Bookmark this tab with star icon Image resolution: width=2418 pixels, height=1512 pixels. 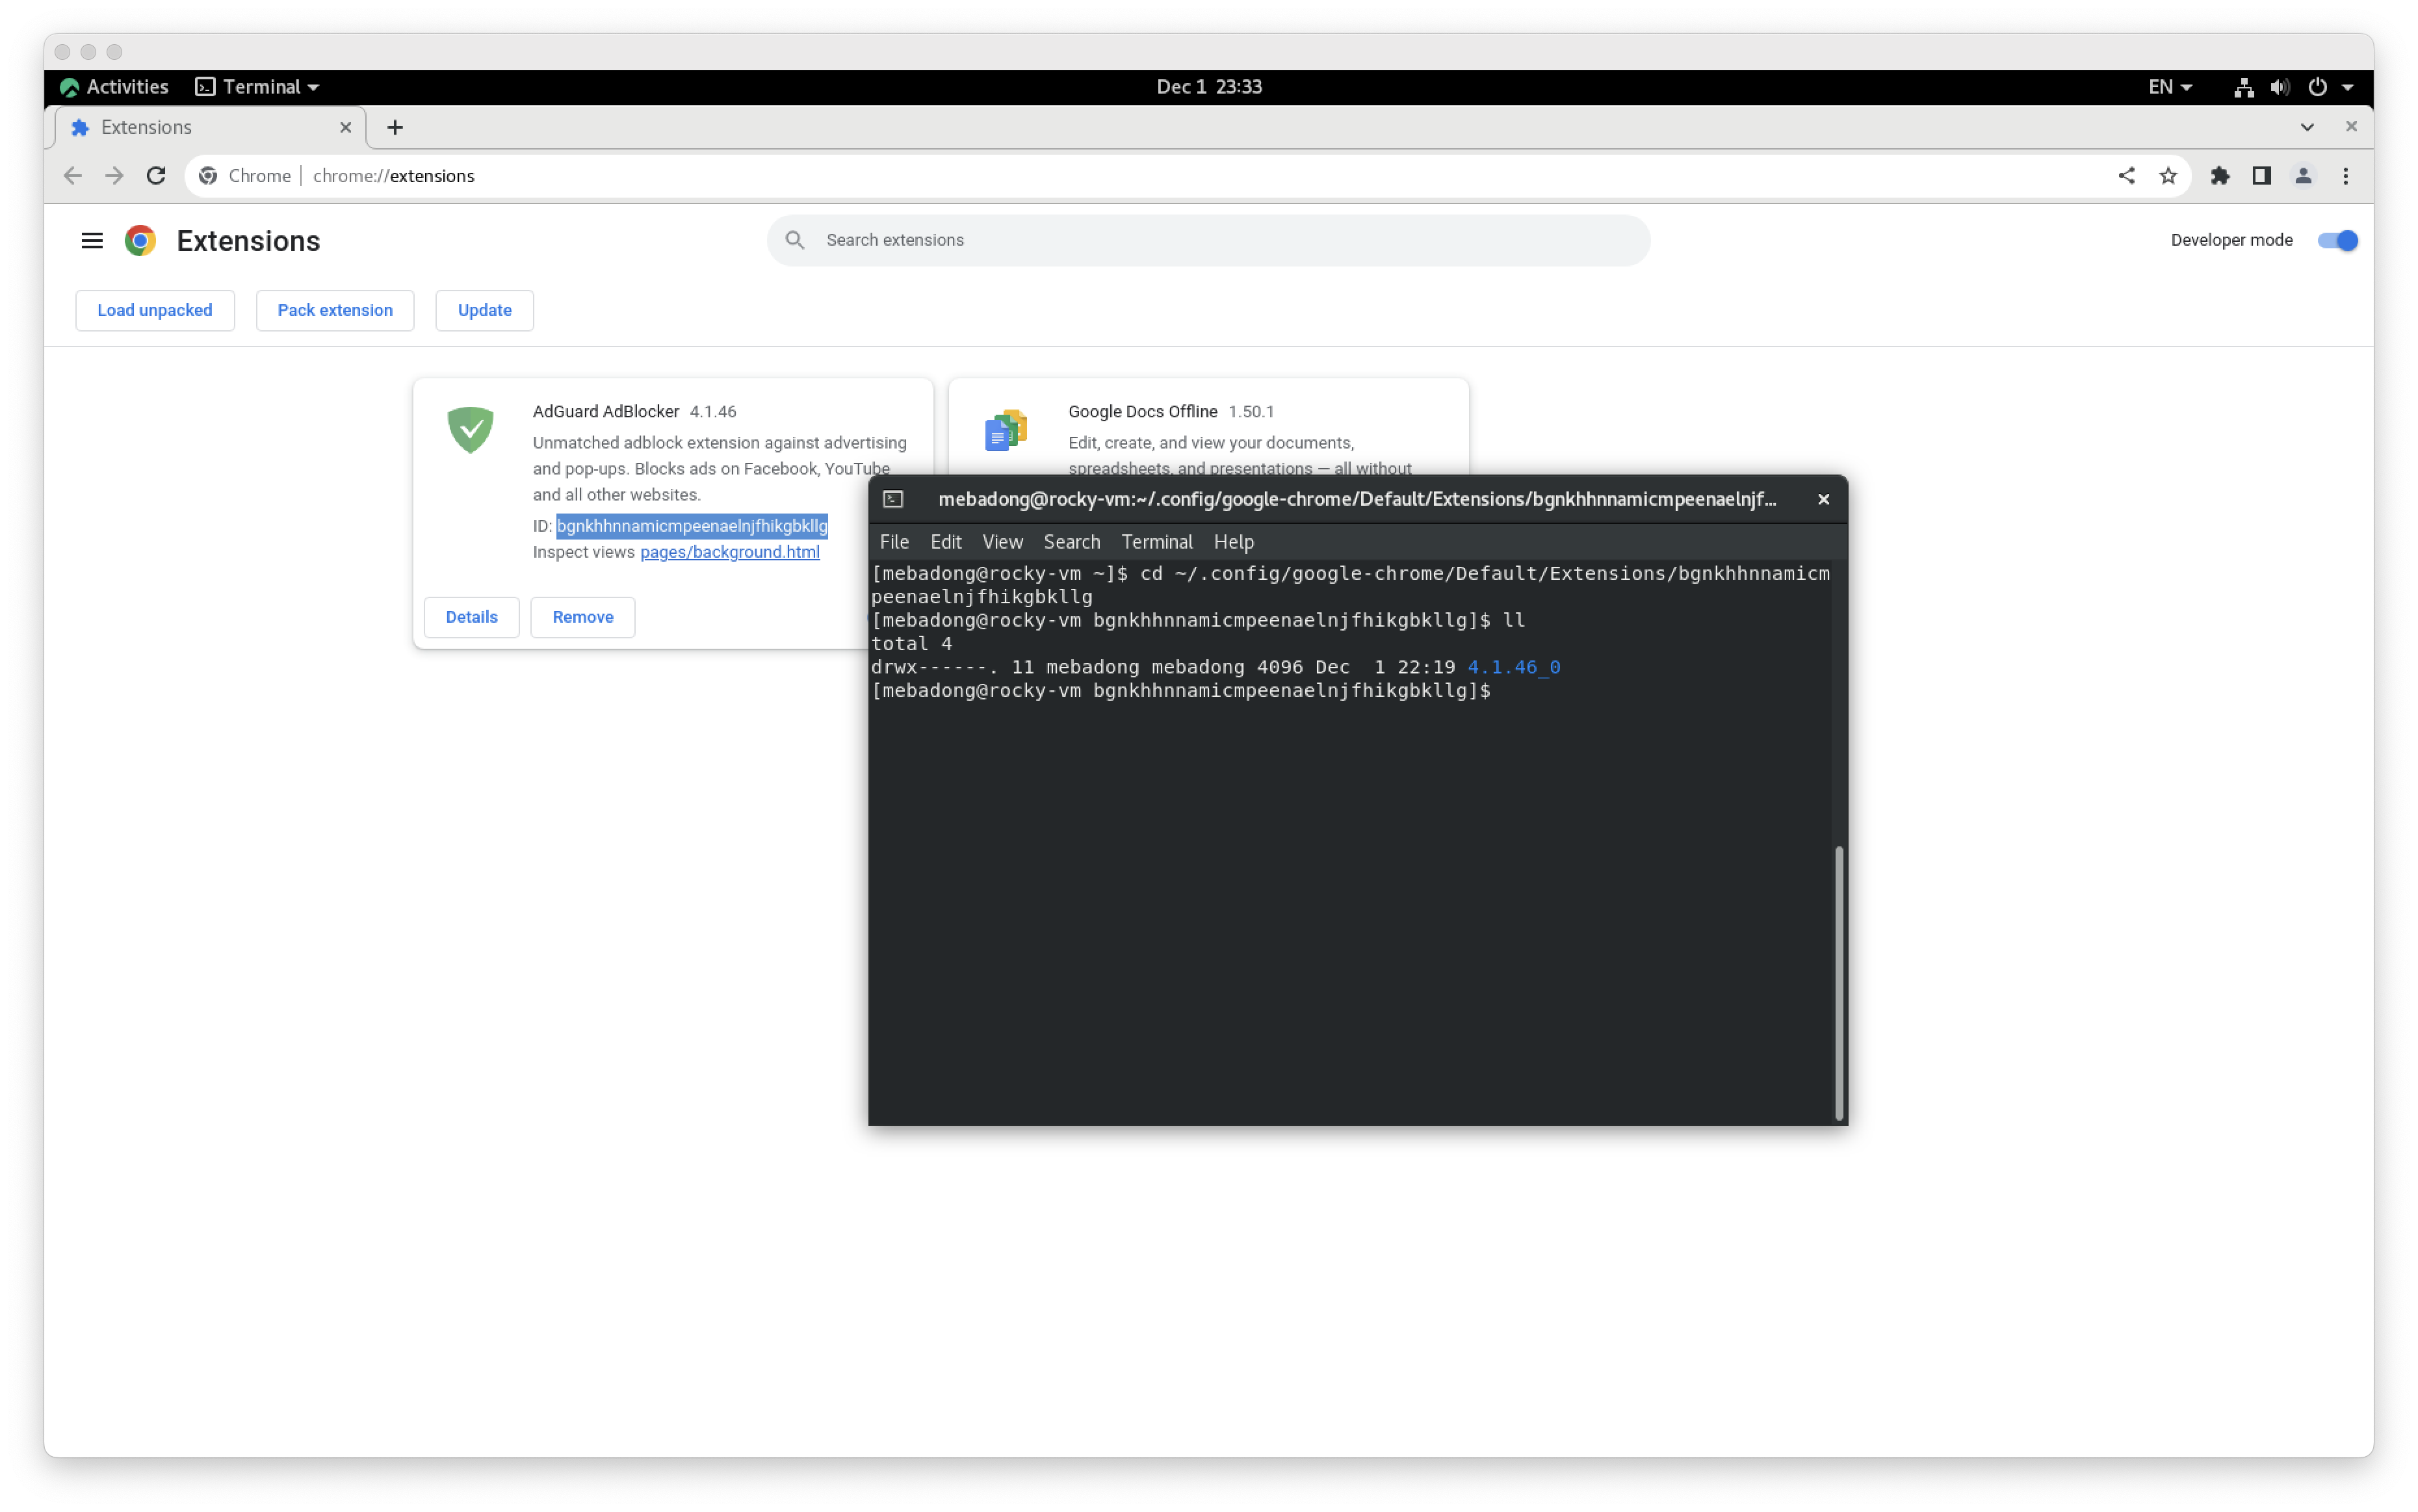point(2167,176)
